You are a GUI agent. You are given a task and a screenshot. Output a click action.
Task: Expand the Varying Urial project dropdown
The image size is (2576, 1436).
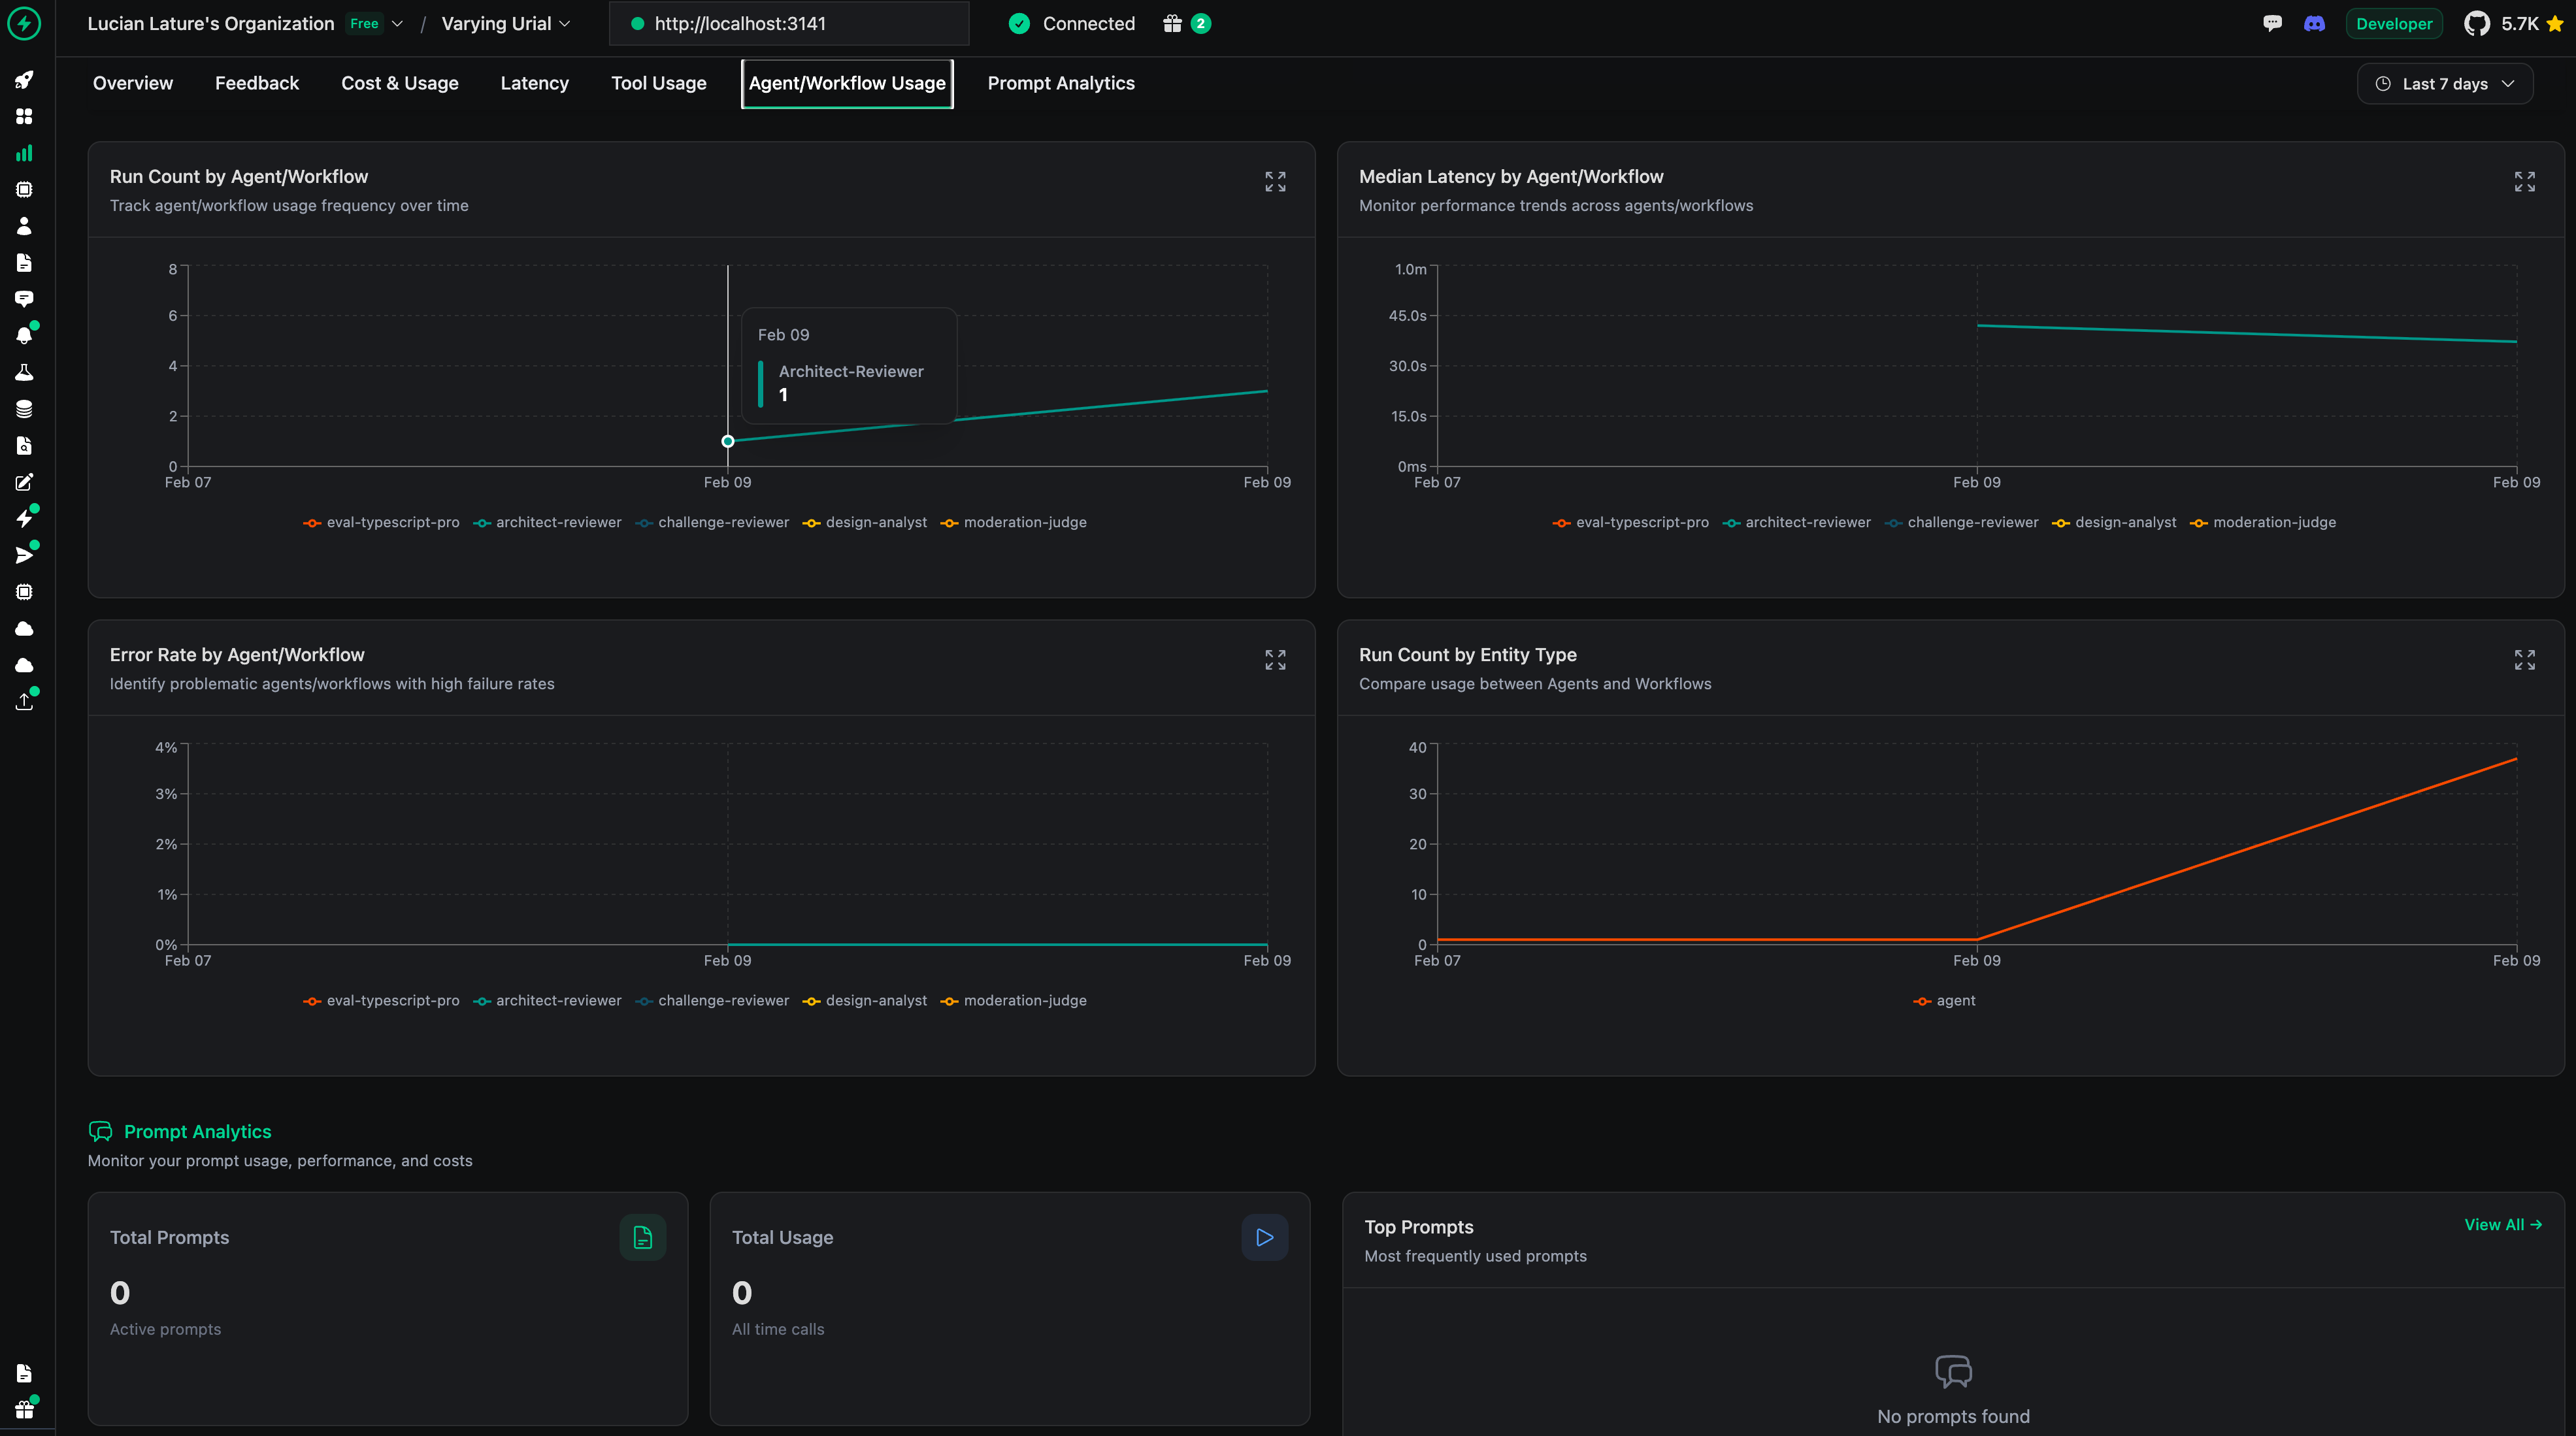tap(505, 23)
